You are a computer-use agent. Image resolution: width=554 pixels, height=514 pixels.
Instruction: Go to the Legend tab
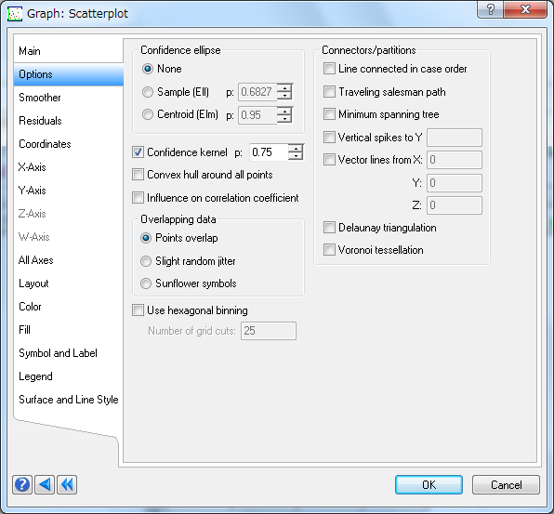35,376
